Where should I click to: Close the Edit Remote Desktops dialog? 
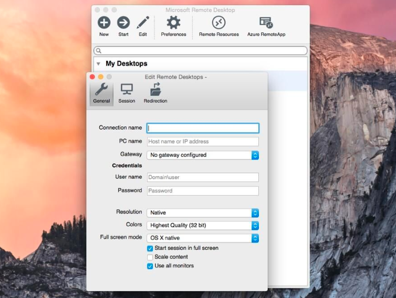tap(92, 77)
